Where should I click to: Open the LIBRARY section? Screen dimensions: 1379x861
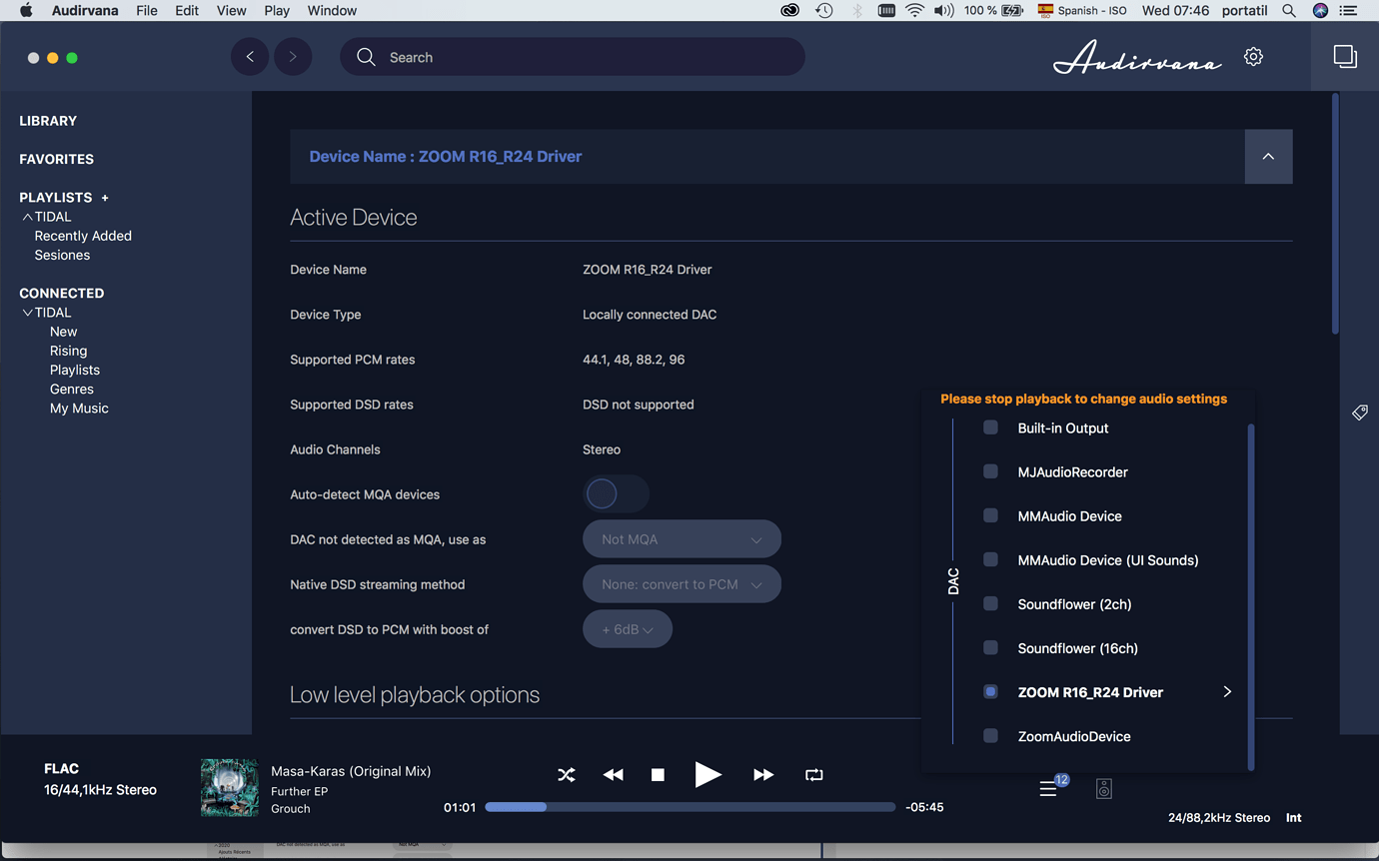pos(48,121)
